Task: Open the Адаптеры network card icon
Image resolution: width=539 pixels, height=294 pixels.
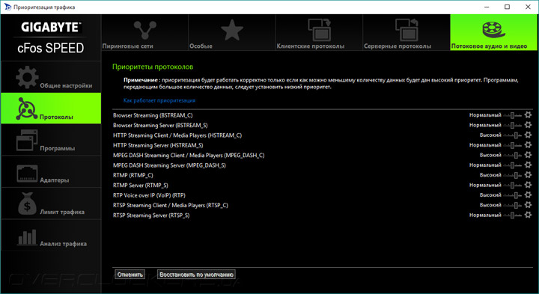Action: pos(27,173)
